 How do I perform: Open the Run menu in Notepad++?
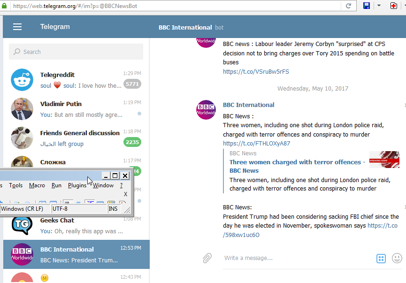[56, 185]
